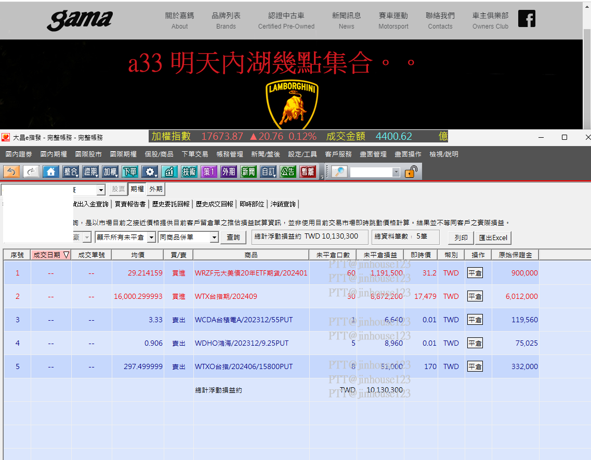This screenshot has height=460, width=591.
Task: Open the 整合 toolbar button
Action: (71, 172)
